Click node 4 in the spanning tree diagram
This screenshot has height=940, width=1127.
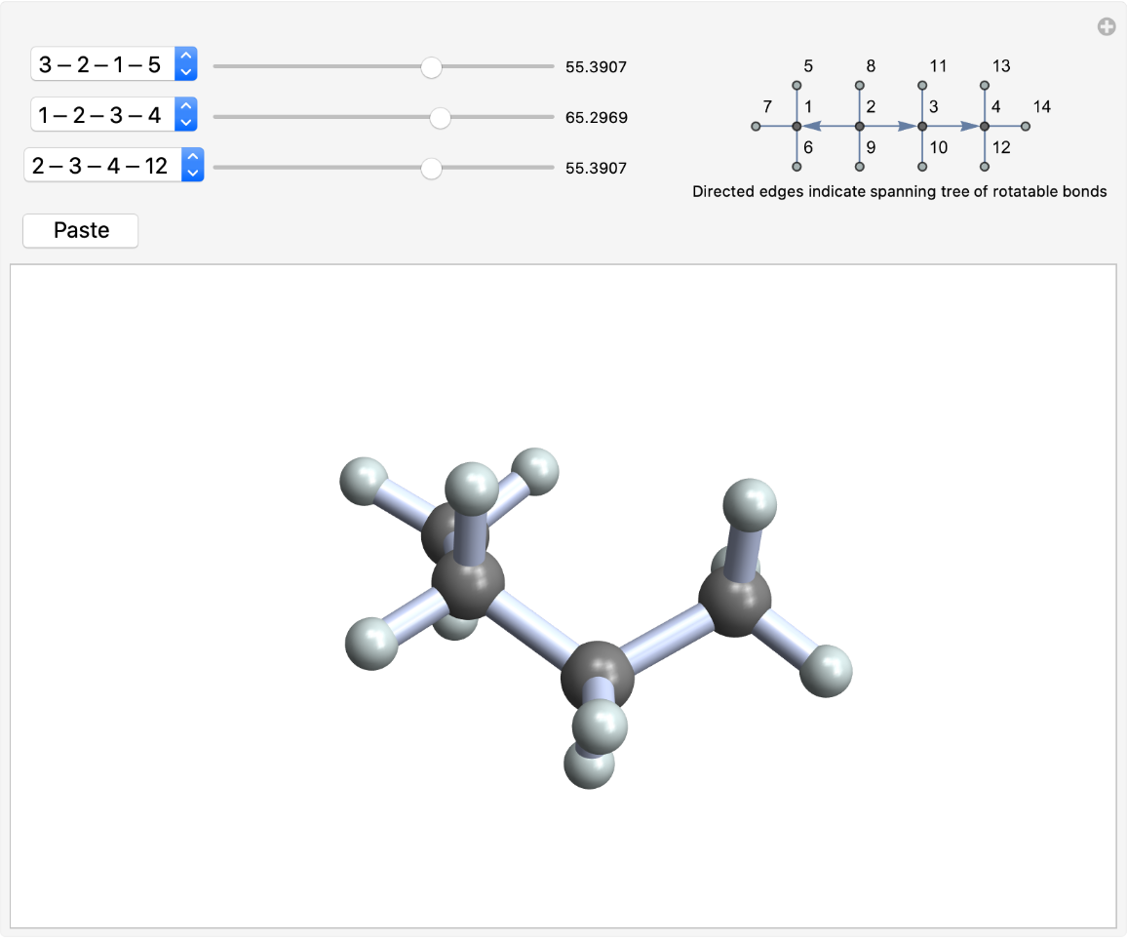[x=985, y=127]
